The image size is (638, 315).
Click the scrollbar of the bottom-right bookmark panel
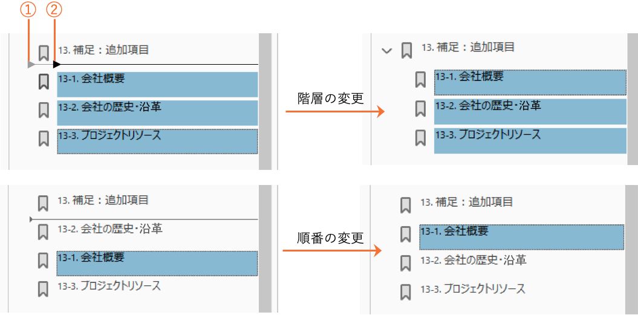tap(631, 249)
